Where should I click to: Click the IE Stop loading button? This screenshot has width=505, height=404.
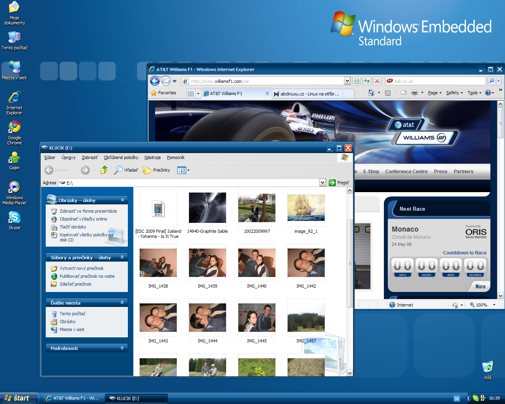377,81
